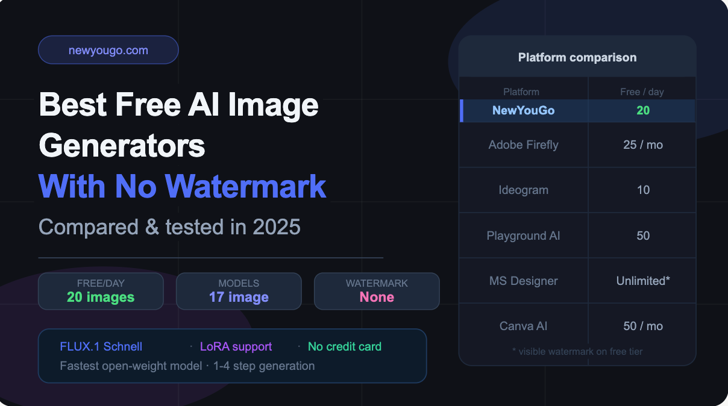Click the visible watermark footnote text
The width and height of the screenshot is (728, 406).
tap(577, 351)
